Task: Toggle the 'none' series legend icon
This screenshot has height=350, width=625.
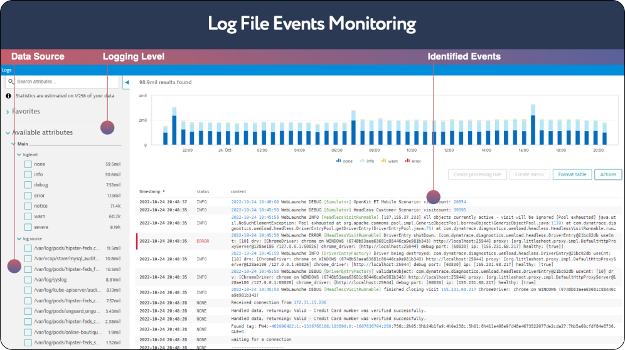Action: pyautogui.click(x=339, y=160)
